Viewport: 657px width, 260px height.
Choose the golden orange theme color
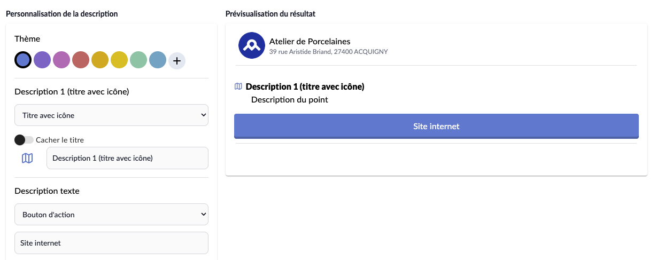100,60
